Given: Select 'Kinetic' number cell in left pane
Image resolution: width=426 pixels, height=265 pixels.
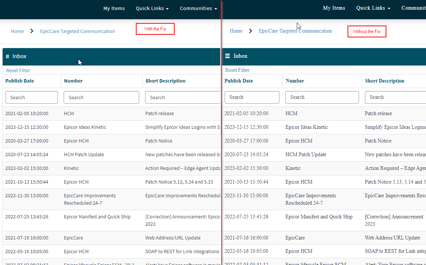Looking at the screenshot, I should [x=71, y=168].
